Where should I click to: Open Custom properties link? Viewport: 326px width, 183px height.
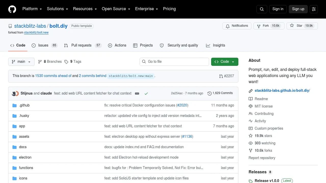pos(269,128)
